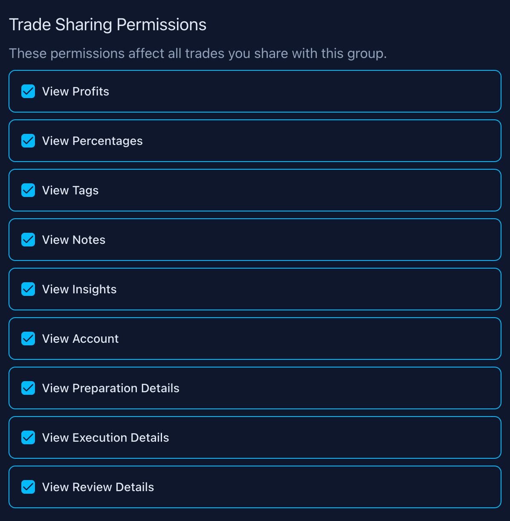Deselect the View Account checkbox
510x521 pixels.
tap(28, 339)
